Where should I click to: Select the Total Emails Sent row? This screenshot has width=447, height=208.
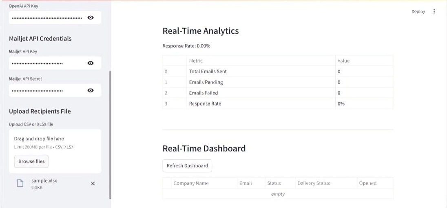tap(208, 71)
